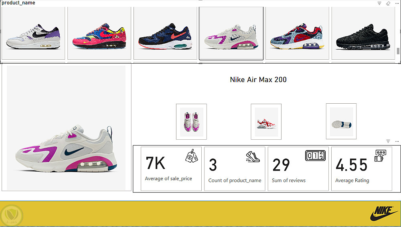This screenshot has width=401, height=227.
Task: Click the filter icon above the KPI cards
Action: click(388, 141)
